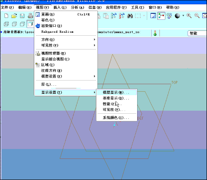The image size is (207, 180).
Task: Click the traffic light regeneration status icon
Action: coord(155,33)
